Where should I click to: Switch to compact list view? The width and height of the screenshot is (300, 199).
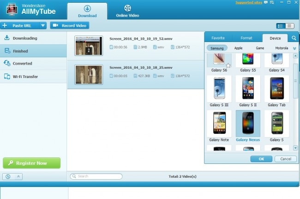click(x=289, y=26)
